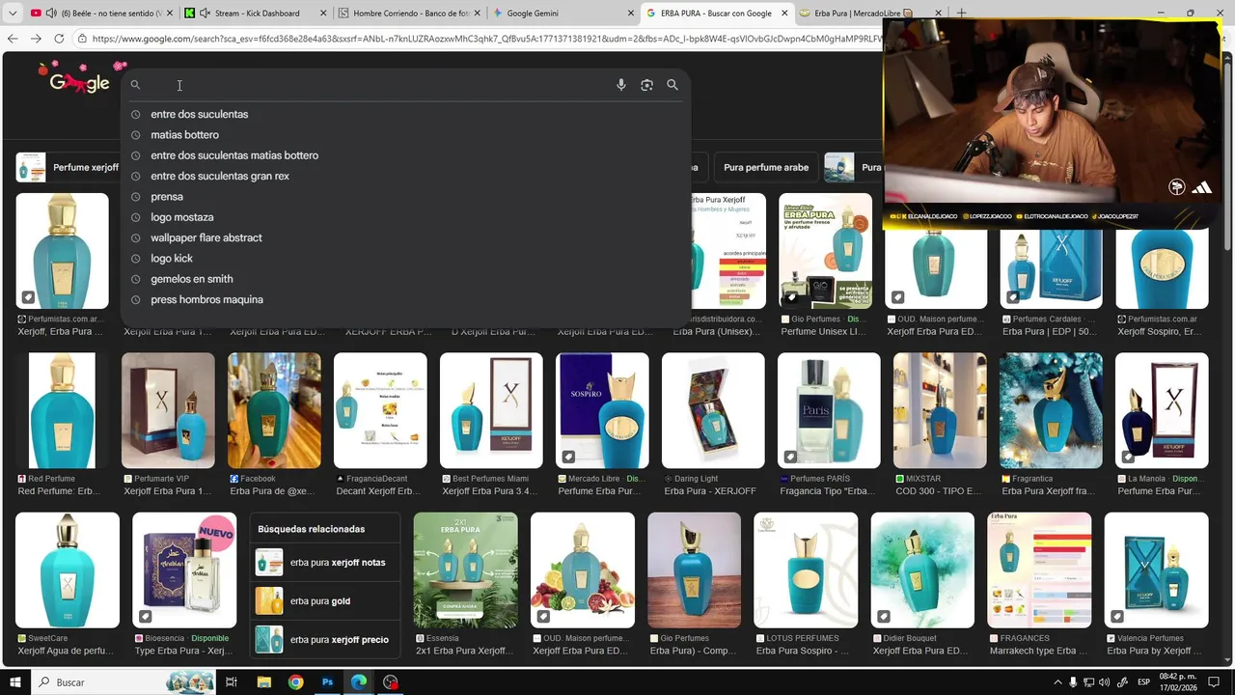Open Red Perfume result thumbnail
This screenshot has height=695, width=1235.
tap(63, 410)
